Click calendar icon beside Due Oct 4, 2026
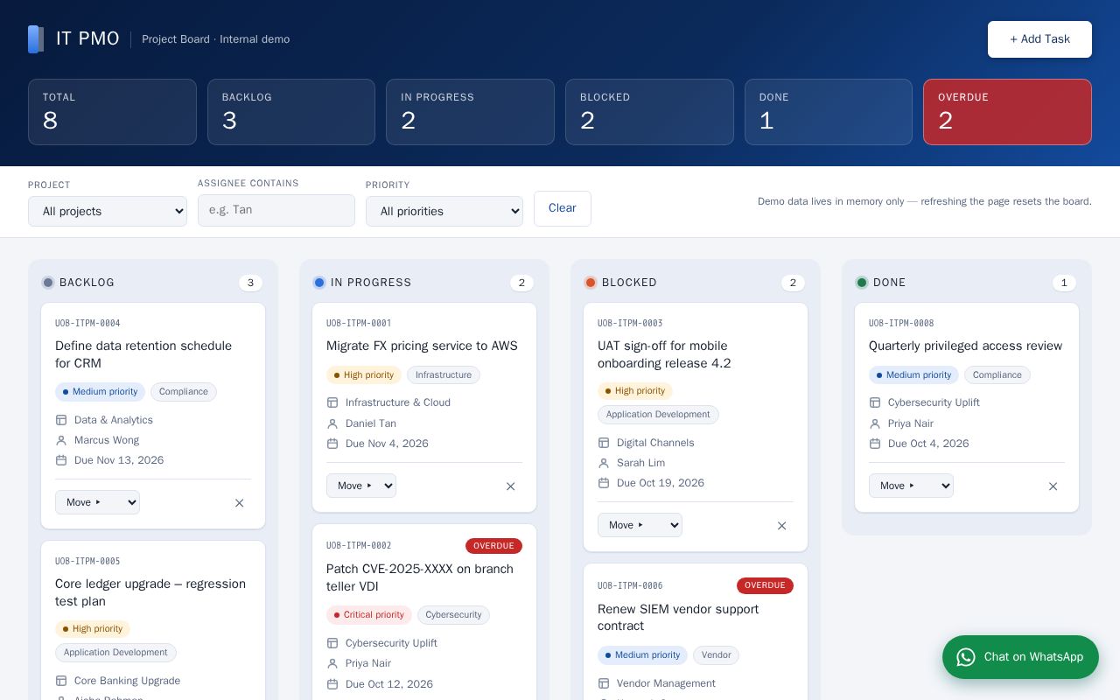 point(875,444)
